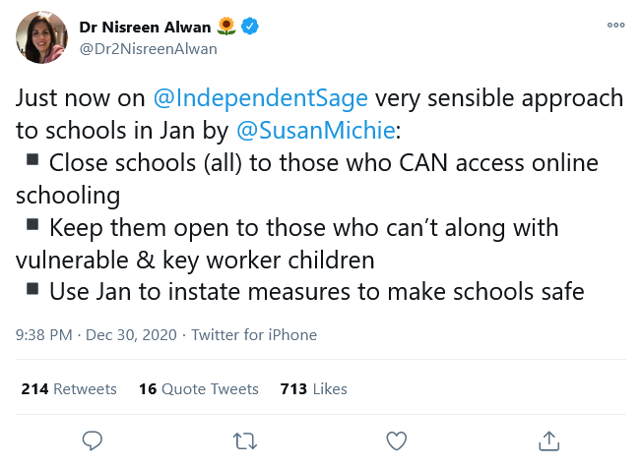Reply to the tweet using the speech bubble icon
642x466 pixels.
click(x=93, y=438)
